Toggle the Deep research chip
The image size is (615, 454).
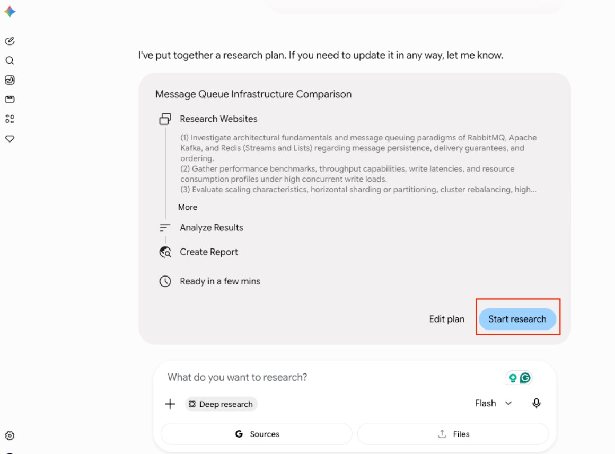221,404
